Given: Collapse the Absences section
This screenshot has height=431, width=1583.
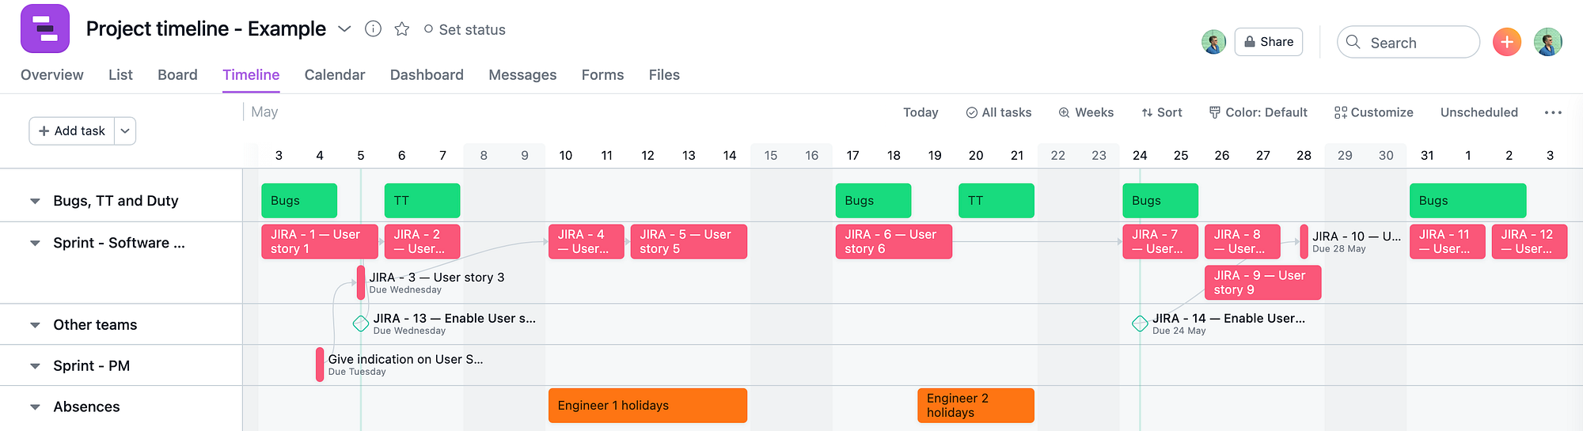Looking at the screenshot, I should click(35, 407).
